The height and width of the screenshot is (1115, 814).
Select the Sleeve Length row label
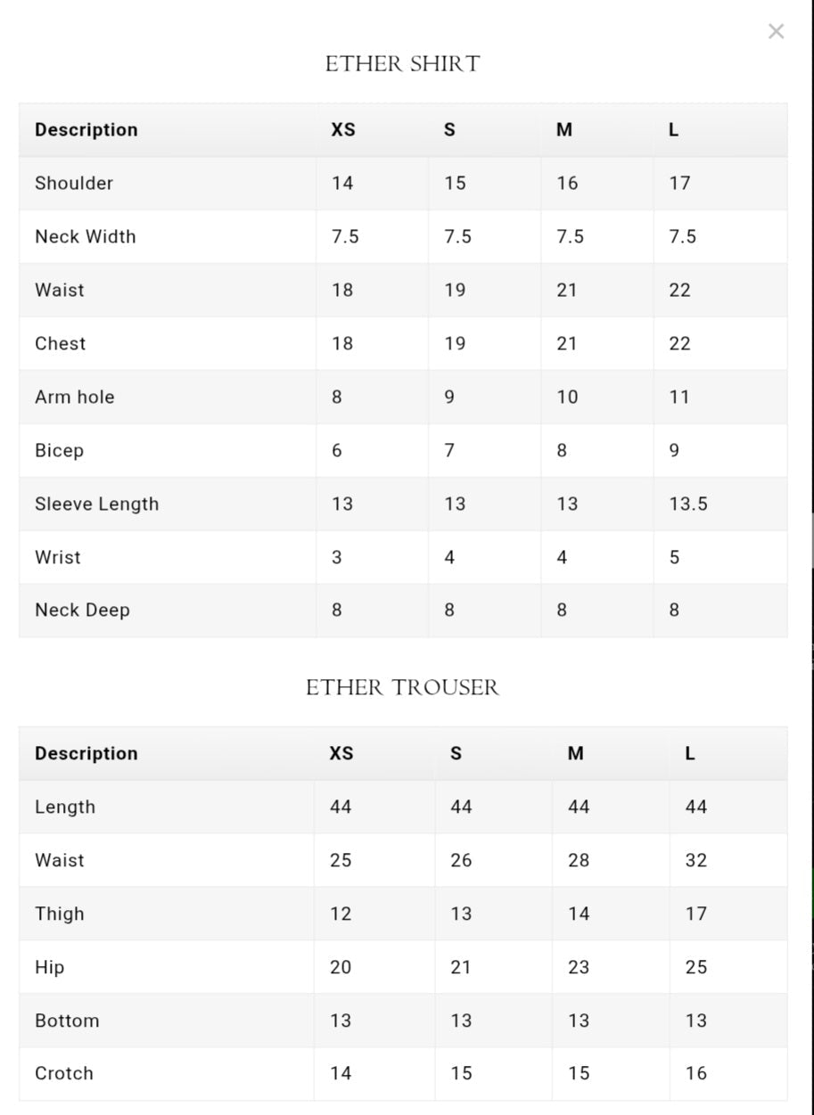96,504
